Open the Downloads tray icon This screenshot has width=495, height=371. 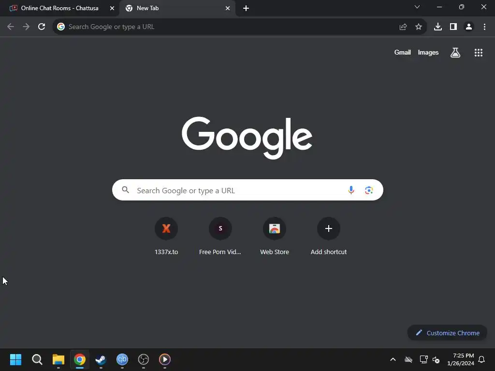(438, 27)
